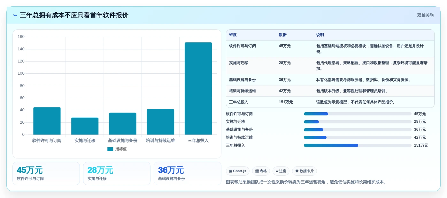Click the 数据卡片 tag chip
Image resolution: width=447 pixels, height=198 pixels.
304,171
